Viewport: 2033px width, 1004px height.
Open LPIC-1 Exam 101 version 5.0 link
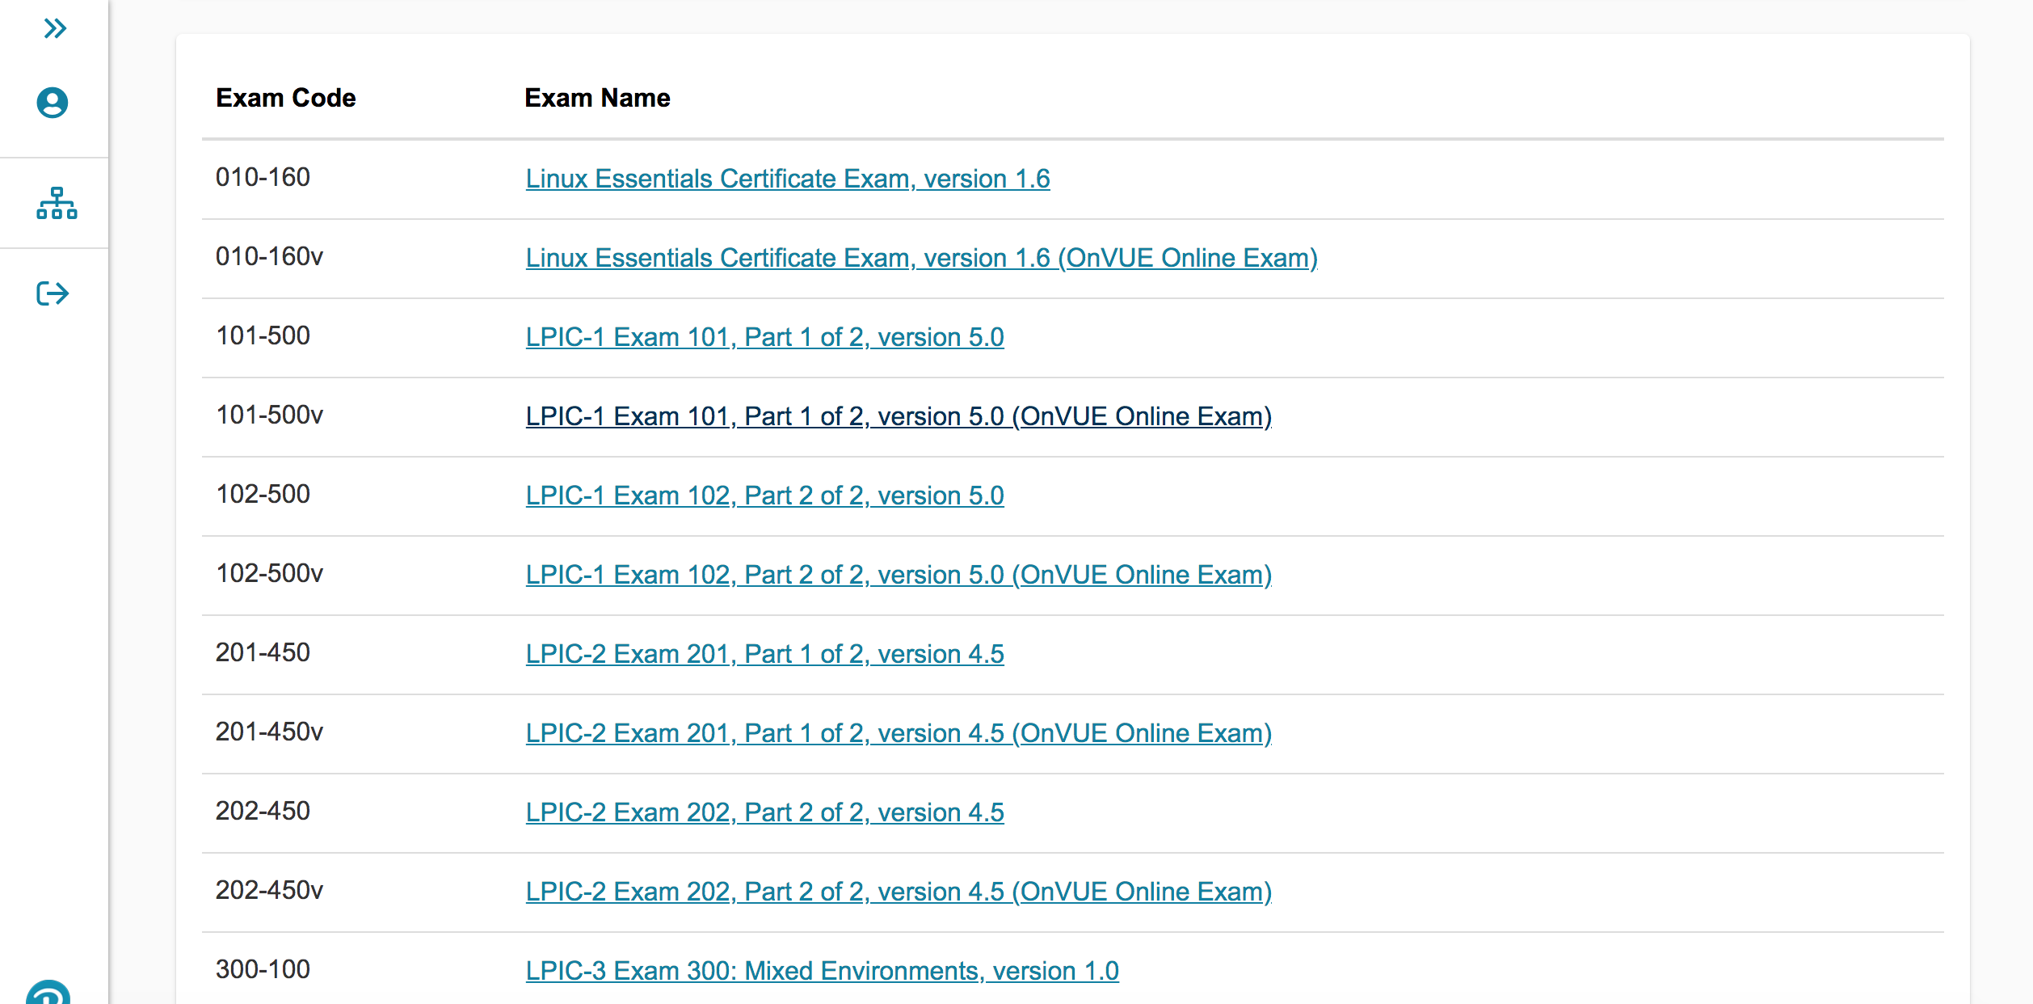(764, 337)
